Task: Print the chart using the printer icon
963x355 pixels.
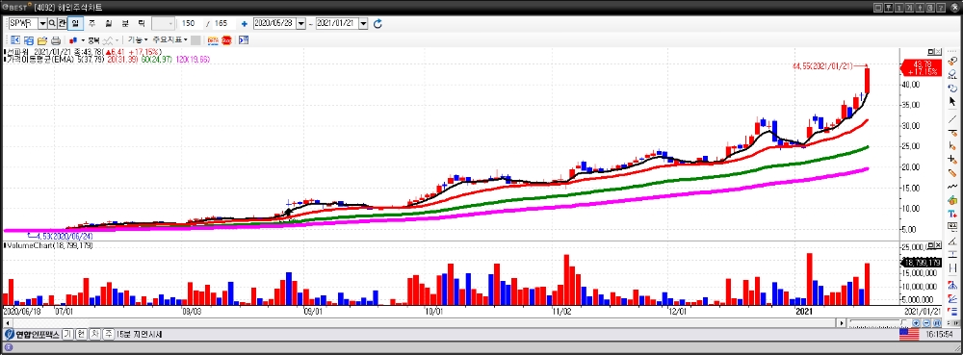Action: pos(56,40)
